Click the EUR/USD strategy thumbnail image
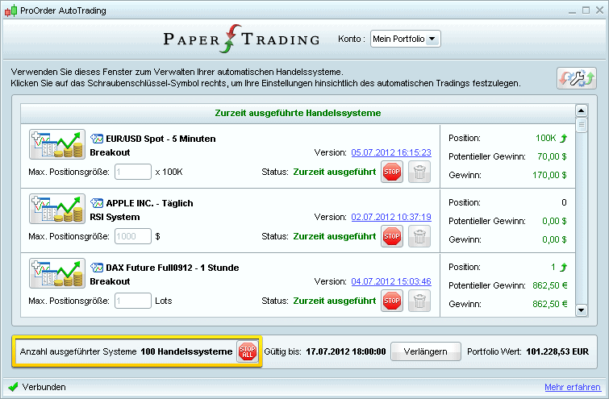Screen dimensions: 609x399 tap(56, 145)
